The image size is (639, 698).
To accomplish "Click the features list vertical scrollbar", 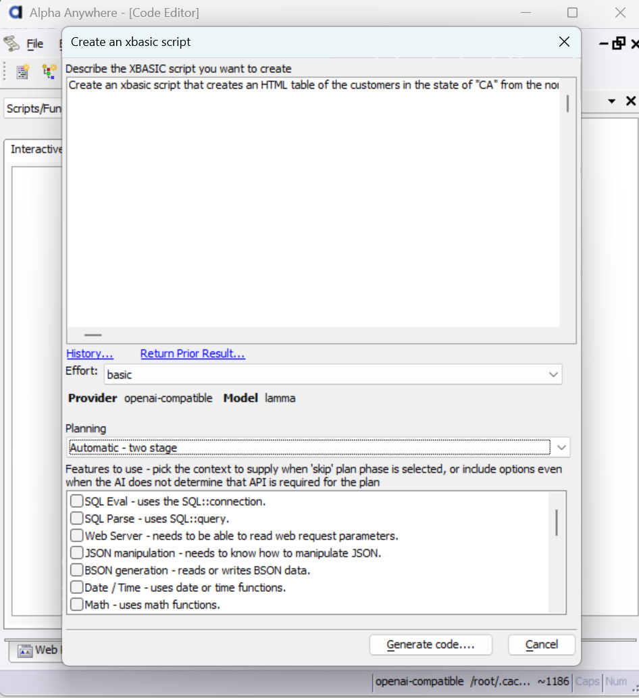I will pos(557,522).
